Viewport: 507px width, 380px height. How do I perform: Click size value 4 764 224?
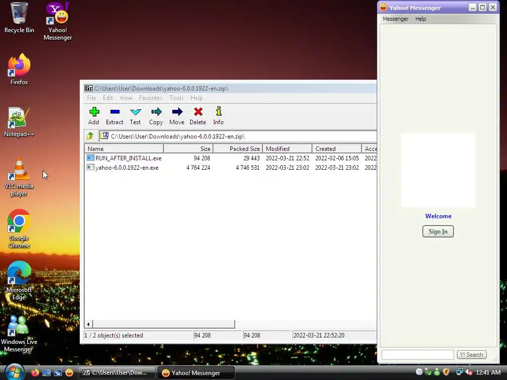click(198, 167)
